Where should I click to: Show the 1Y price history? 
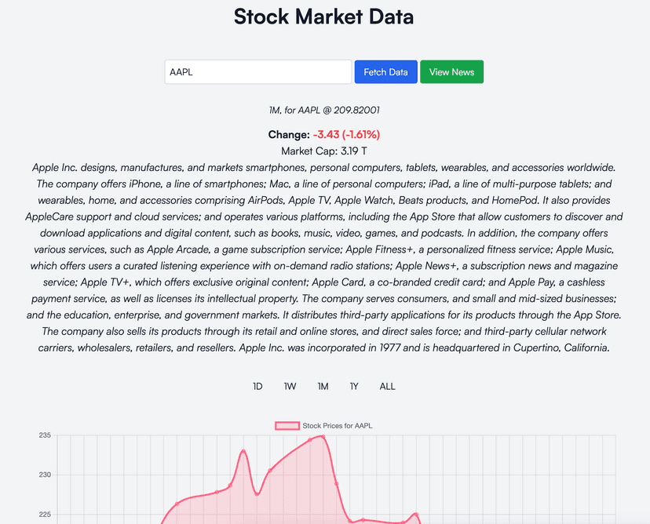[354, 387]
